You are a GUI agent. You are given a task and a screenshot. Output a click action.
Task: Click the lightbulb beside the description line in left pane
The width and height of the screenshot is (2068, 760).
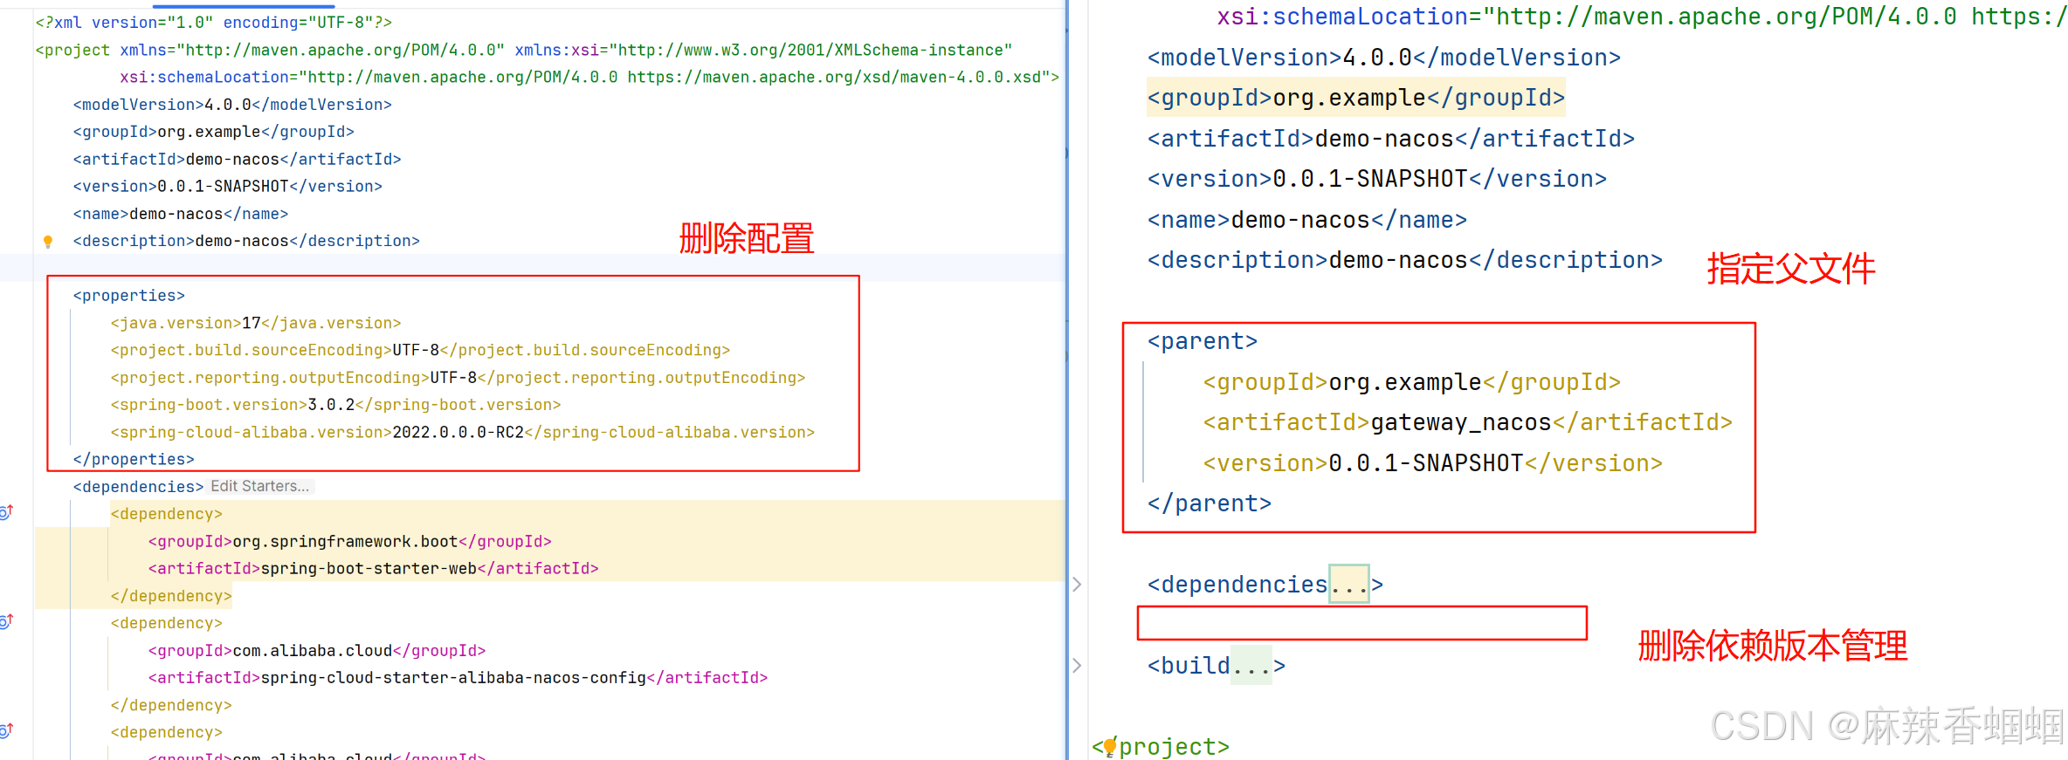coord(48,242)
